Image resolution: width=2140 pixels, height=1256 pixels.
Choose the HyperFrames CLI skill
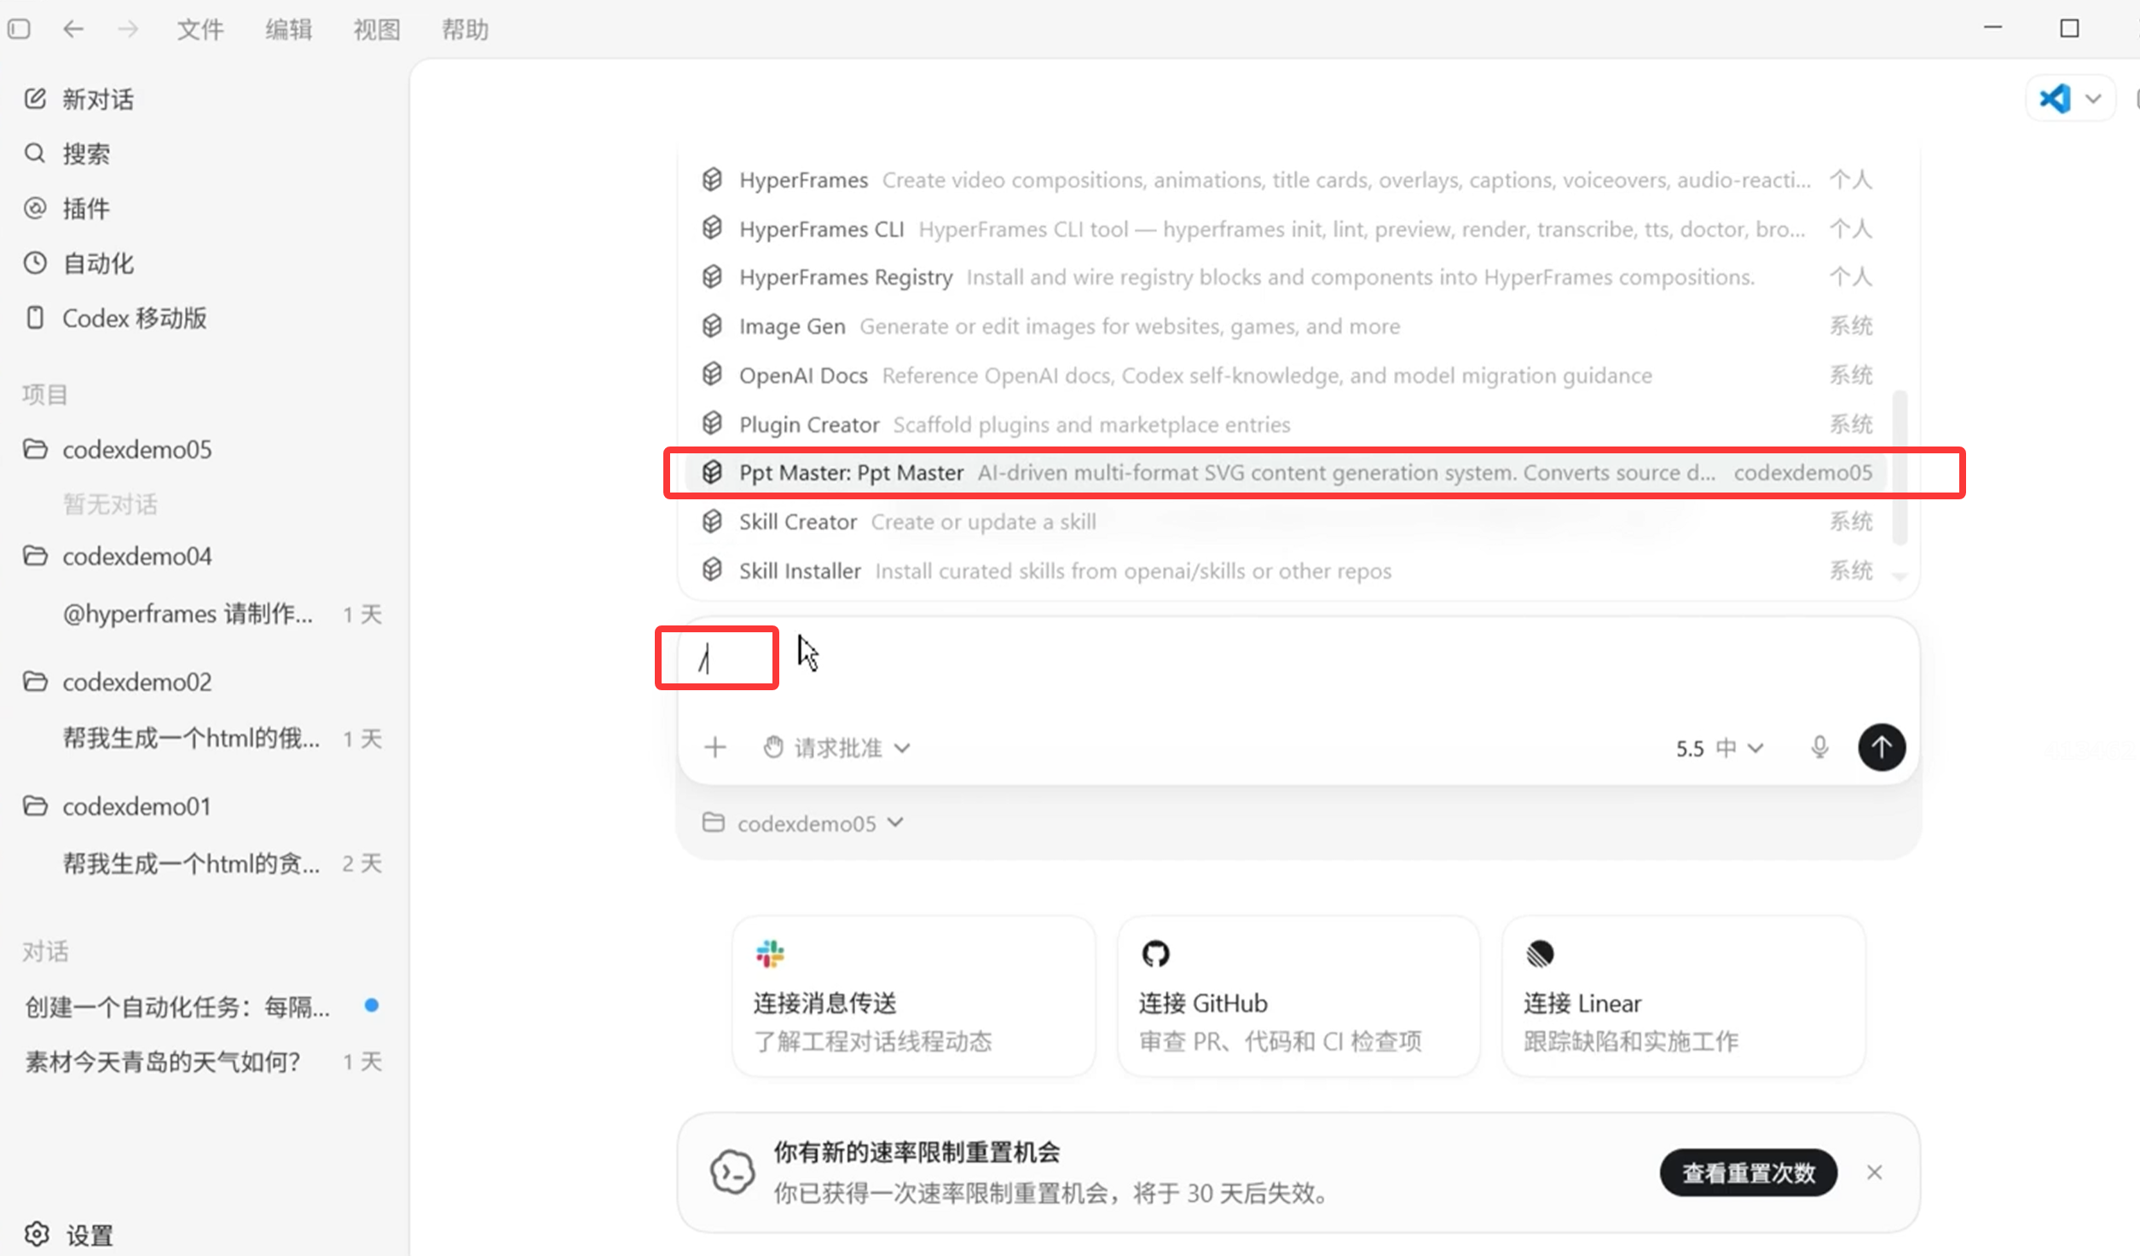point(1287,228)
